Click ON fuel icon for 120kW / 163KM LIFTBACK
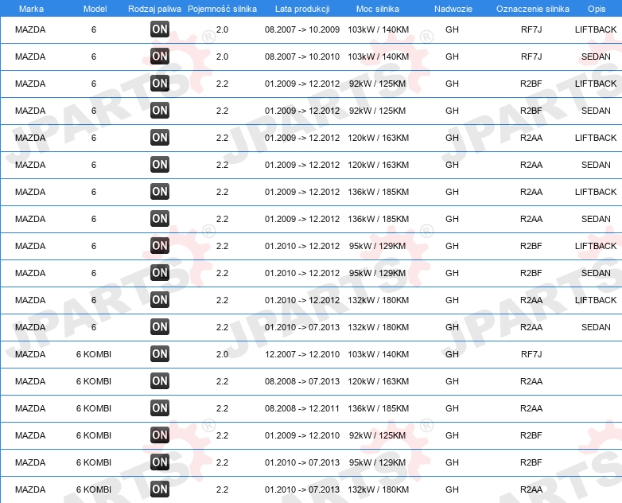Viewport: 622px width, 503px height. coord(160,138)
